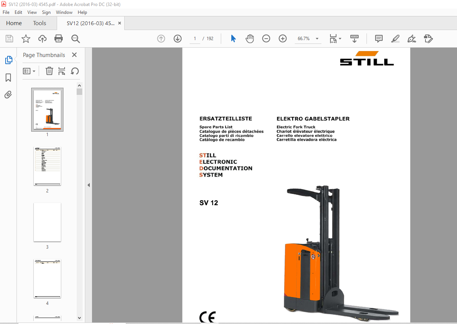The height and width of the screenshot is (324, 457).
Task: Click the 'DOCUMENTATION' text line
Action: click(x=226, y=168)
